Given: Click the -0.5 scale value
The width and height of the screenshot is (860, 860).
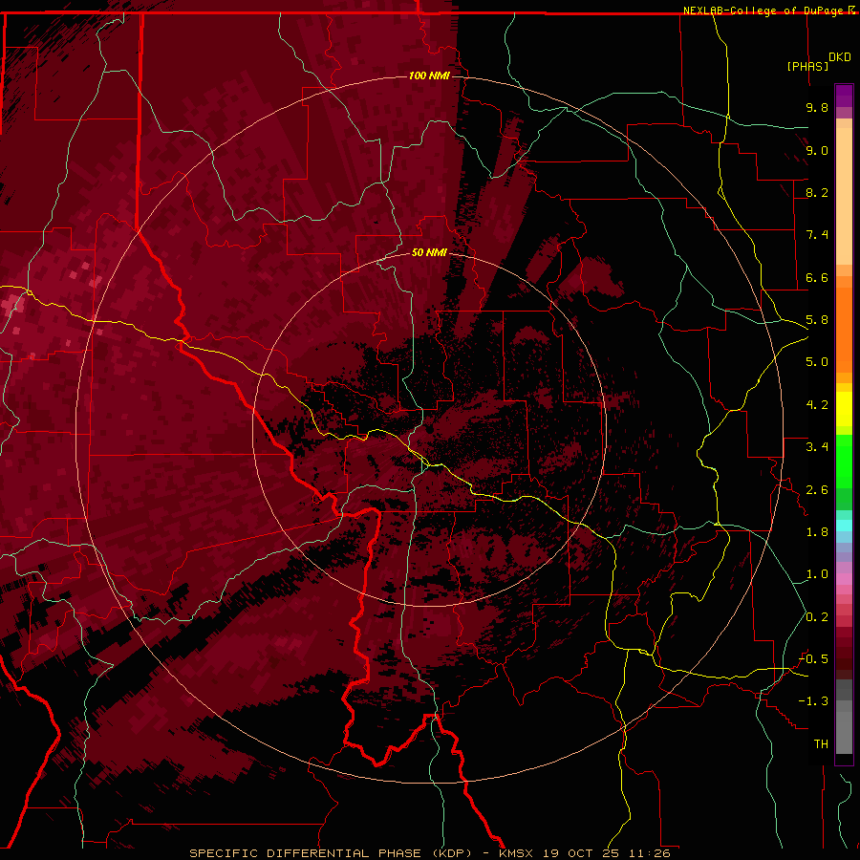Looking at the screenshot, I should click(x=813, y=659).
